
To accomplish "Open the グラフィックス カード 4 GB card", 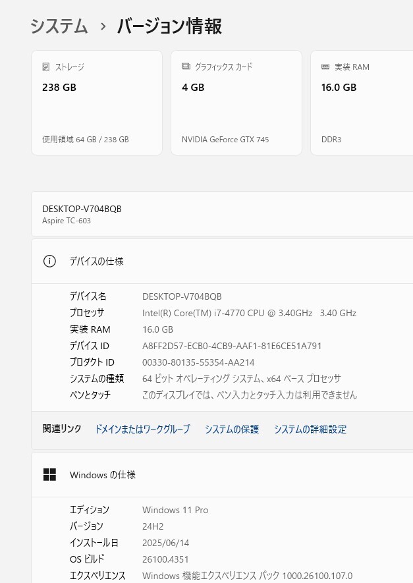I will pyautogui.click(x=236, y=103).
